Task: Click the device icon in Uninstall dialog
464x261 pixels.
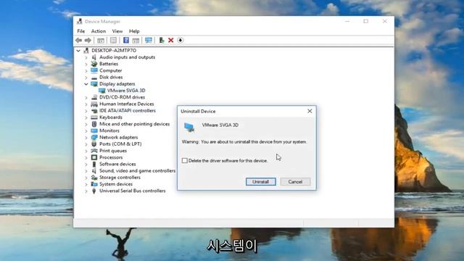Action: pyautogui.click(x=189, y=128)
